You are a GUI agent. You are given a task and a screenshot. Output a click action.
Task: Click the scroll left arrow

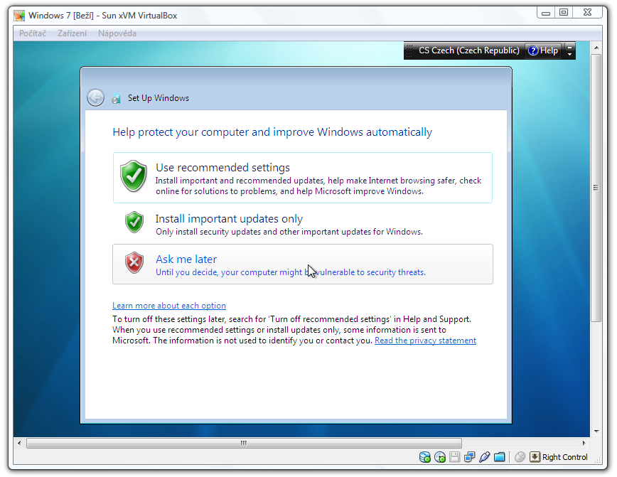pyautogui.click(x=19, y=443)
